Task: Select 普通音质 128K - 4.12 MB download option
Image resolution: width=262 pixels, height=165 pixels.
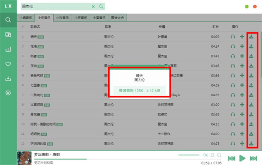Action: pos(139,91)
